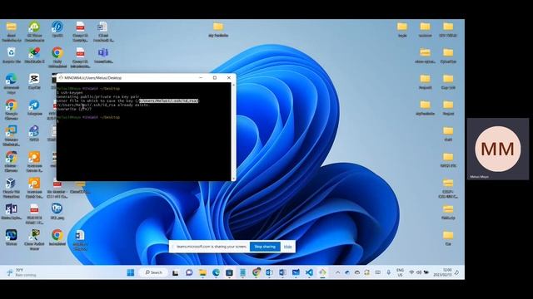Click the terminal scrollbar down arrow
The width and height of the screenshot is (533, 299).
pos(233,179)
